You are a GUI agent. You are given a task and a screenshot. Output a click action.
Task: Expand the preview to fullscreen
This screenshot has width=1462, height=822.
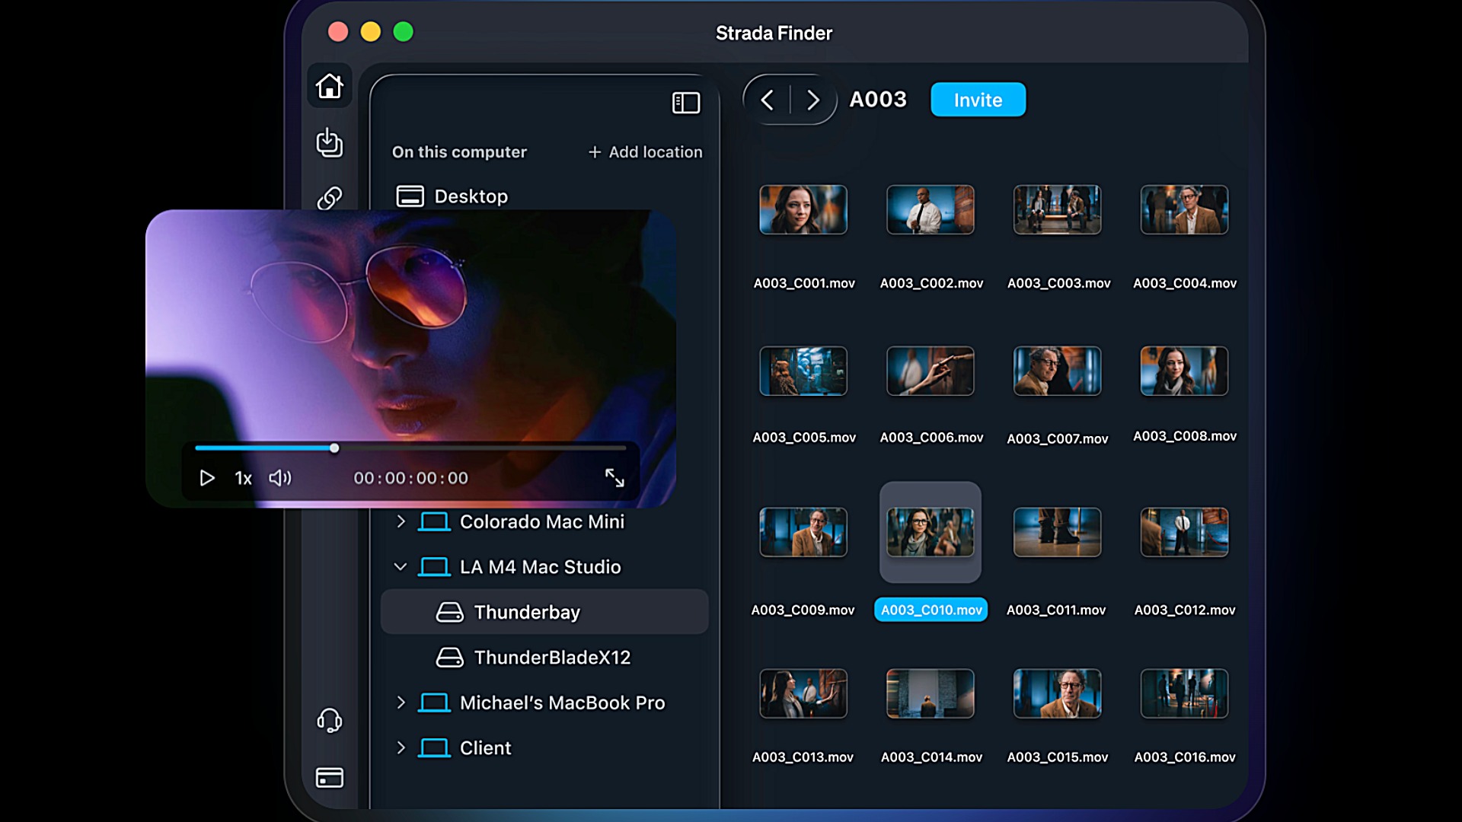point(614,478)
